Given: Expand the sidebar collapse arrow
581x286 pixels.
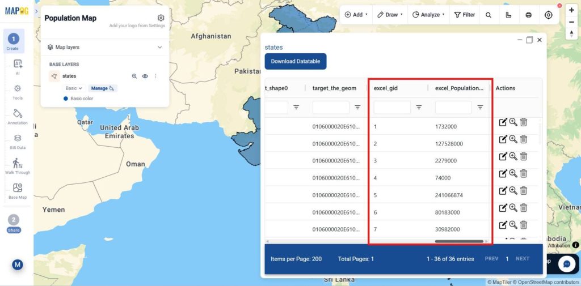Looking at the screenshot, I should point(36,11).
